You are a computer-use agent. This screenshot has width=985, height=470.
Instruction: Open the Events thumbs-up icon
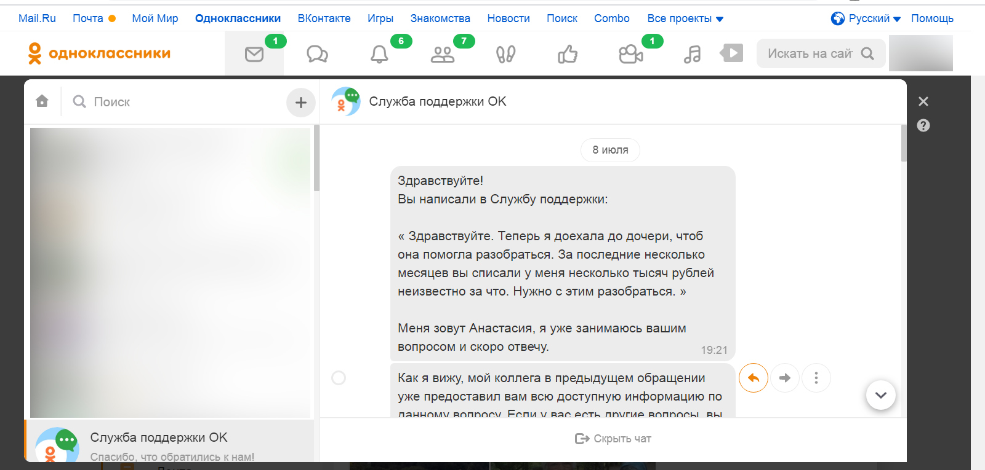point(568,54)
